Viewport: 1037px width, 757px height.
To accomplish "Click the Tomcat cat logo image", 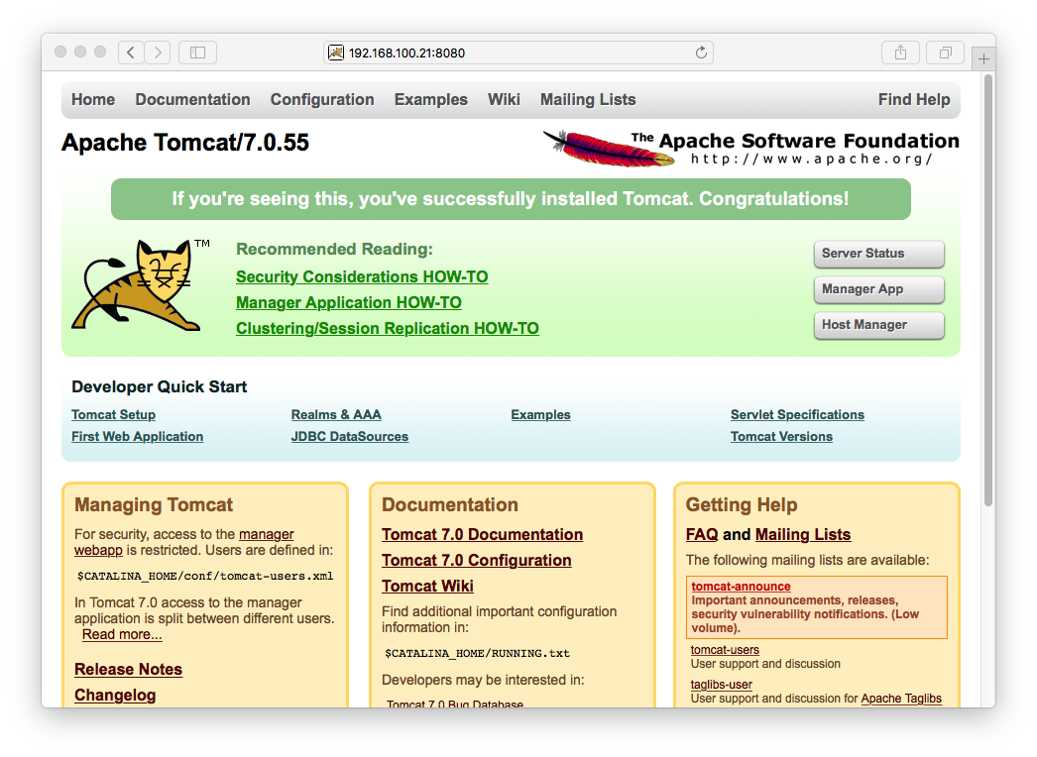I will click(141, 285).
